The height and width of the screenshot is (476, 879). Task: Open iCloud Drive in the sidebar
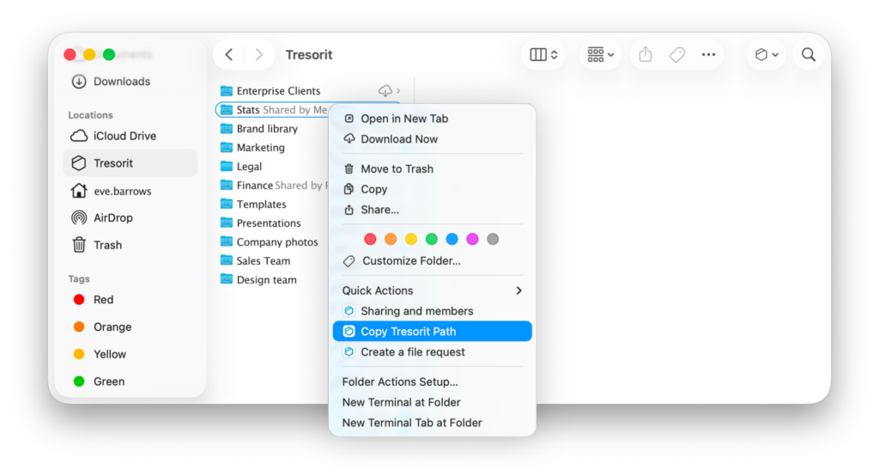[x=130, y=136]
